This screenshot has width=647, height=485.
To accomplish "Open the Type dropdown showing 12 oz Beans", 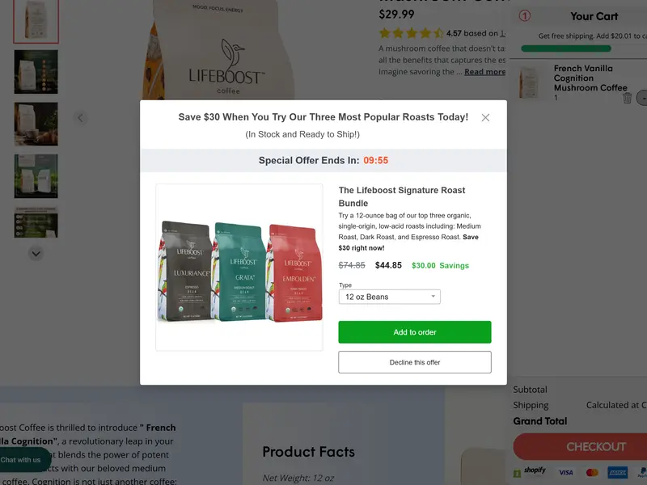I will pos(389,297).
